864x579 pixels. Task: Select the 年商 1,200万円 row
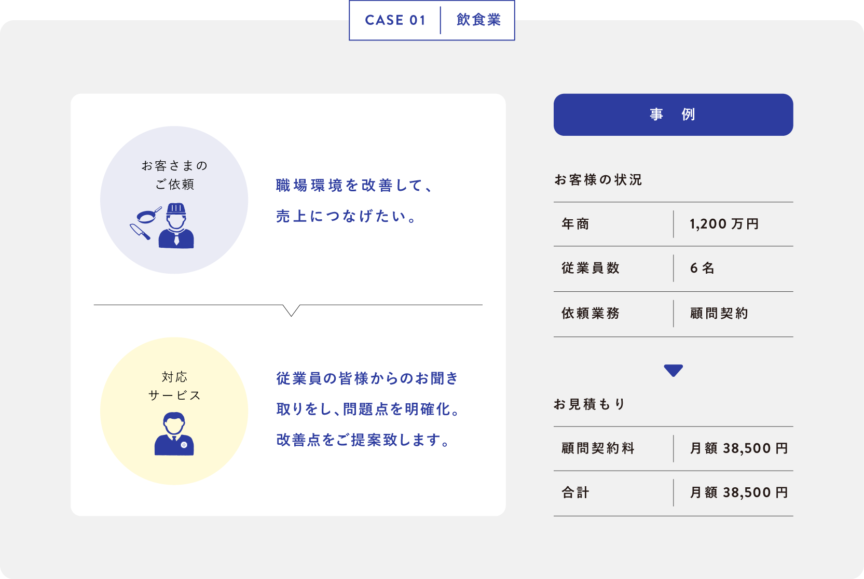[673, 224]
